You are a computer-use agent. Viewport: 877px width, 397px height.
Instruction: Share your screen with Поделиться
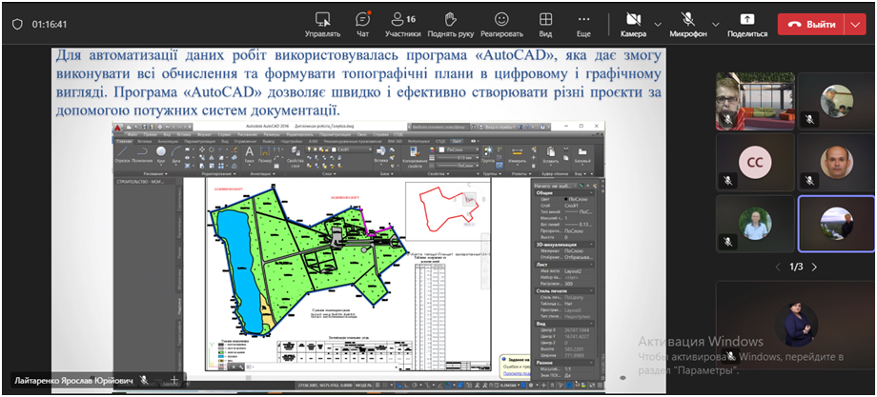(x=747, y=24)
